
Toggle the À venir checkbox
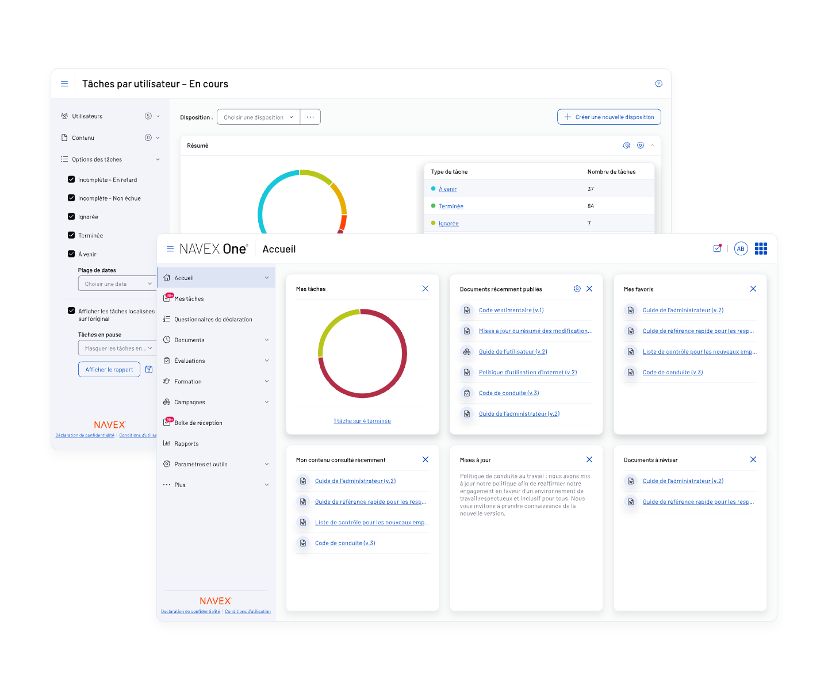[71, 254]
